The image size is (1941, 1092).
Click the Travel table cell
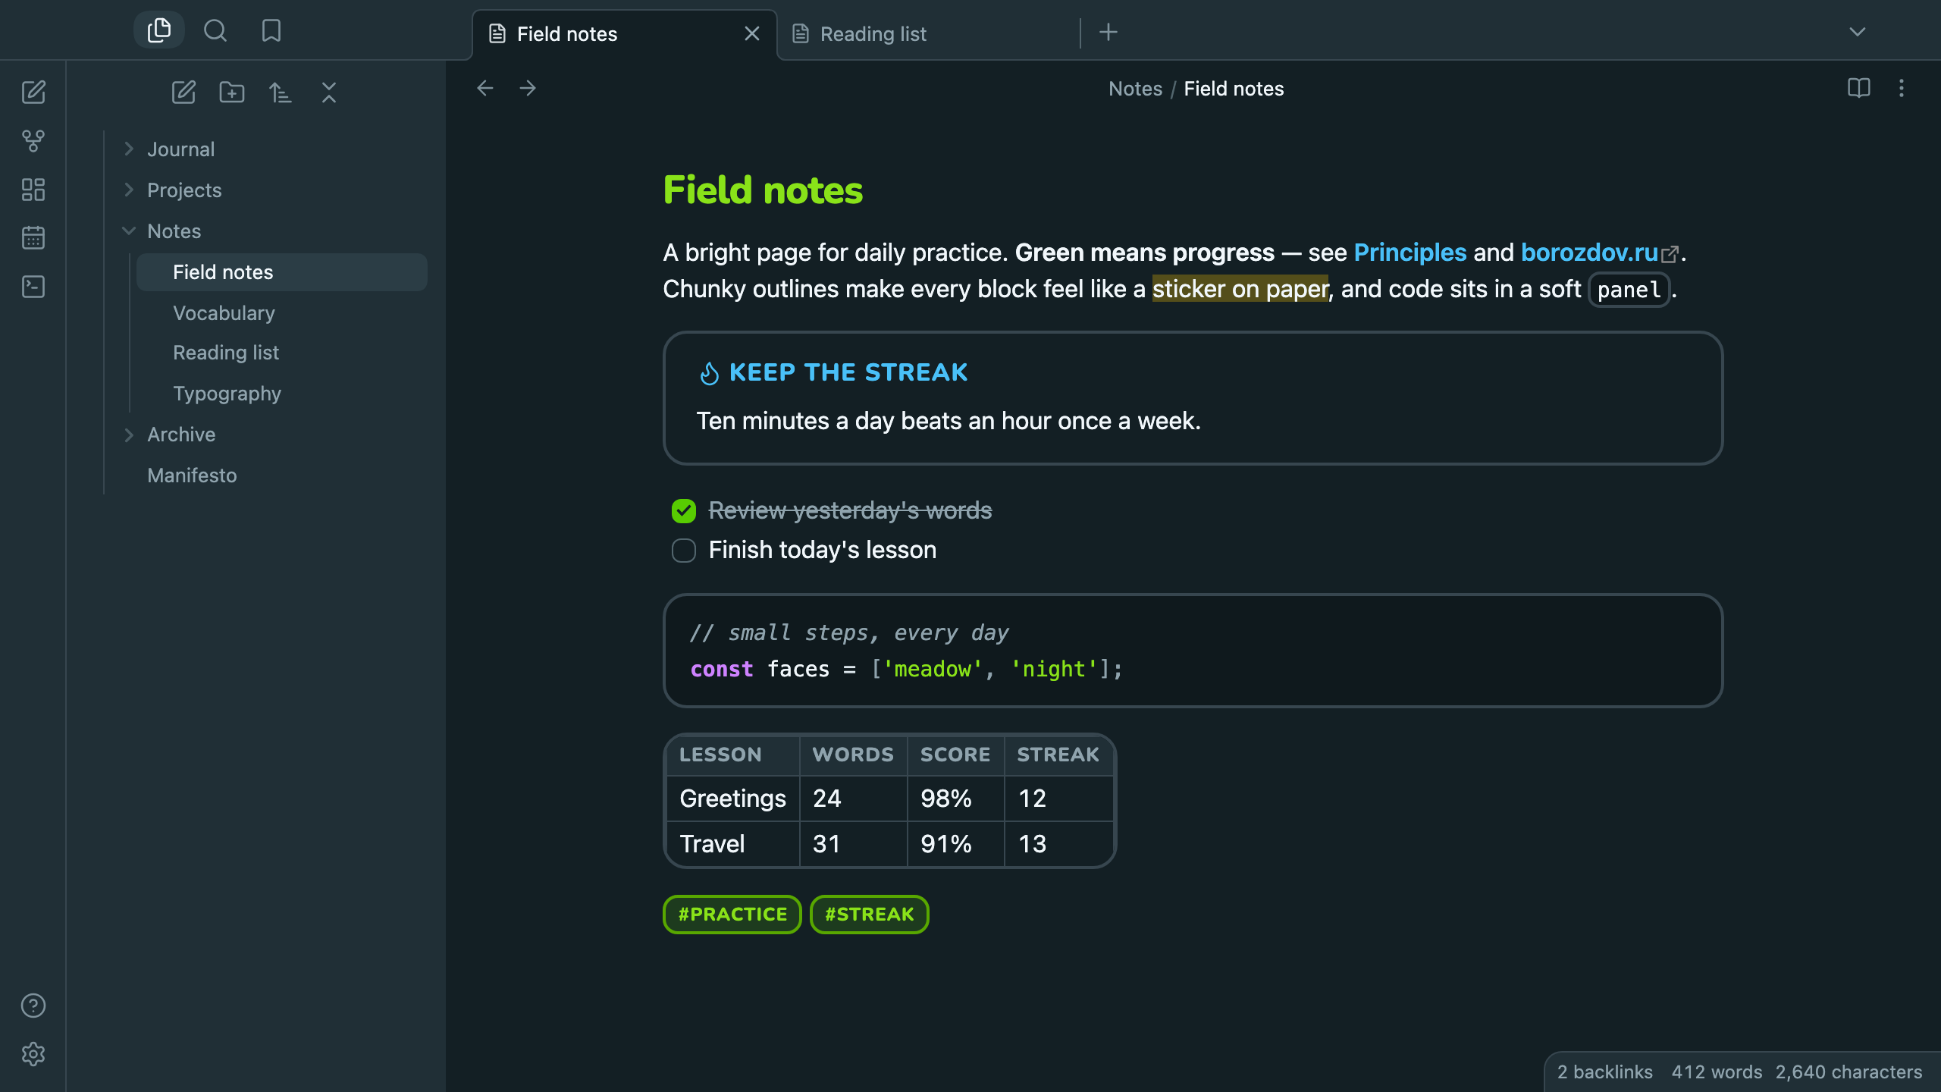(x=732, y=844)
